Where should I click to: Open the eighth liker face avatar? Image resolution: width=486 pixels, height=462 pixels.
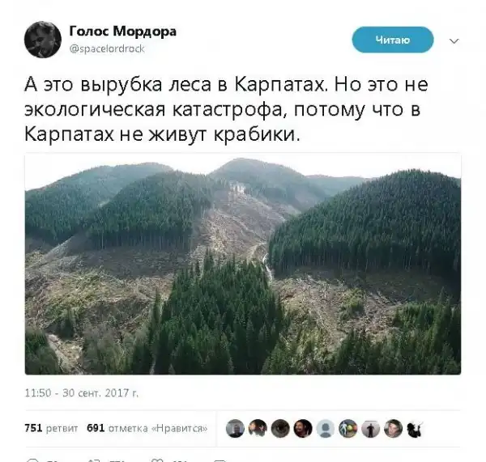click(393, 429)
